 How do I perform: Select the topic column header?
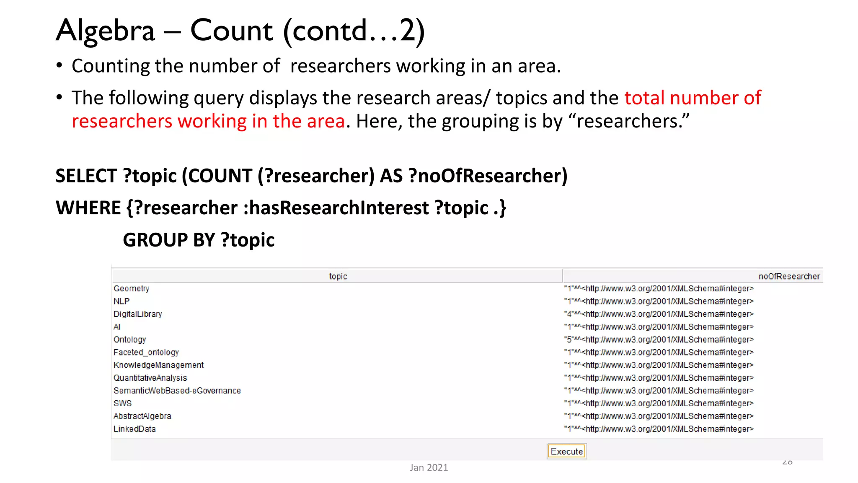pyautogui.click(x=338, y=276)
